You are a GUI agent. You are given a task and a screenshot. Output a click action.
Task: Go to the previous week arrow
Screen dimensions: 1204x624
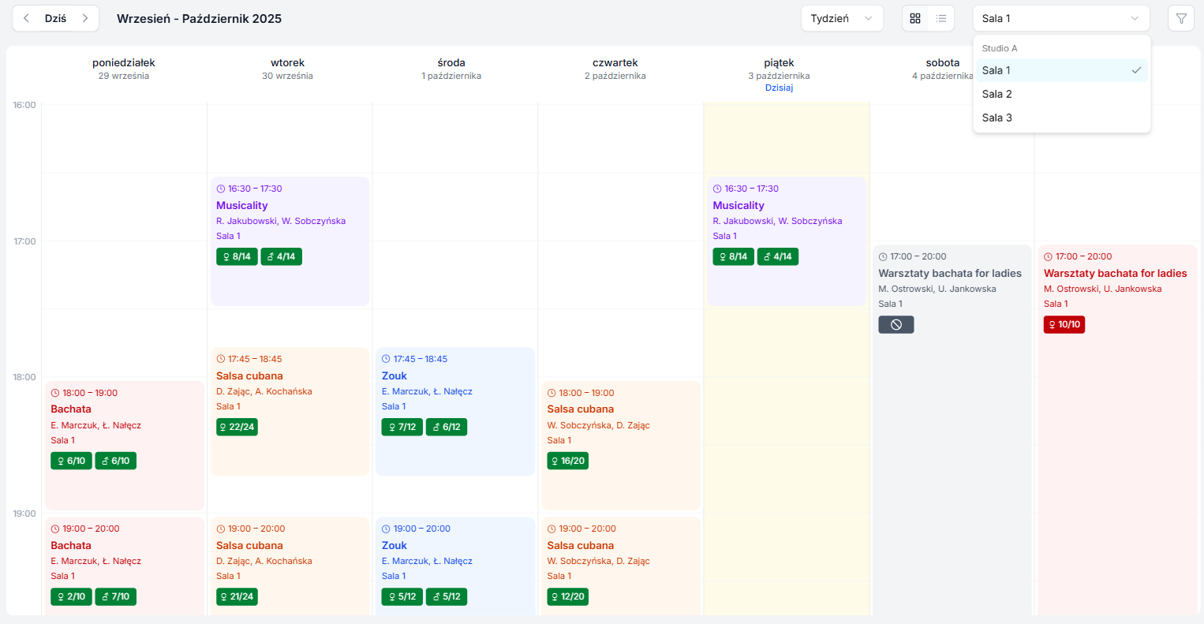[26, 18]
